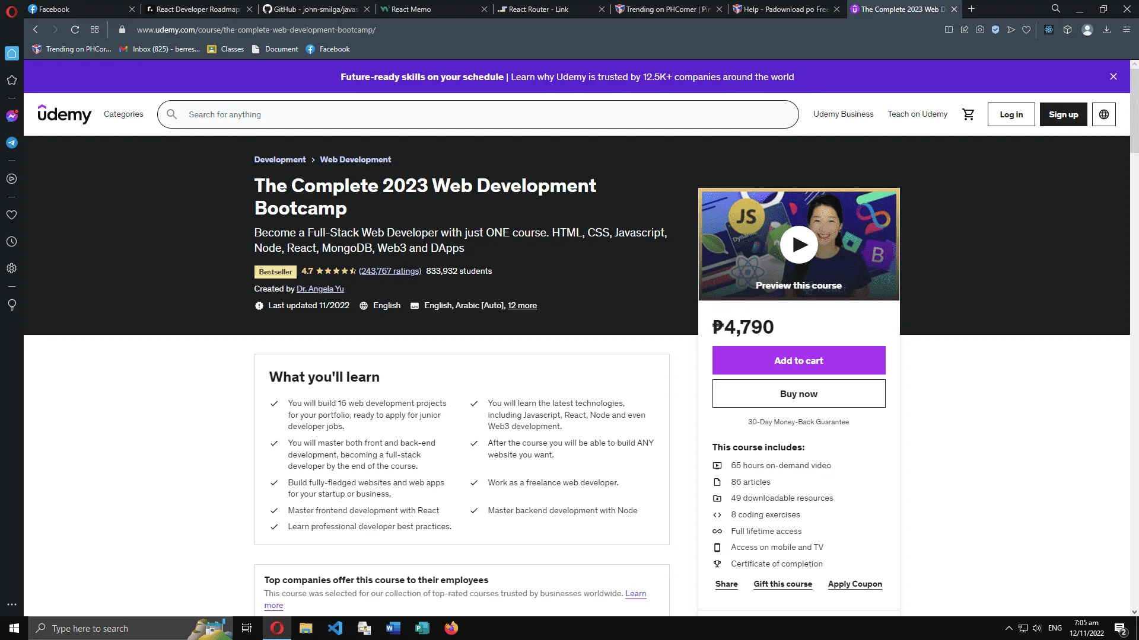
Task: Switch to Help - Padownload tab
Action: pyautogui.click(x=786, y=9)
